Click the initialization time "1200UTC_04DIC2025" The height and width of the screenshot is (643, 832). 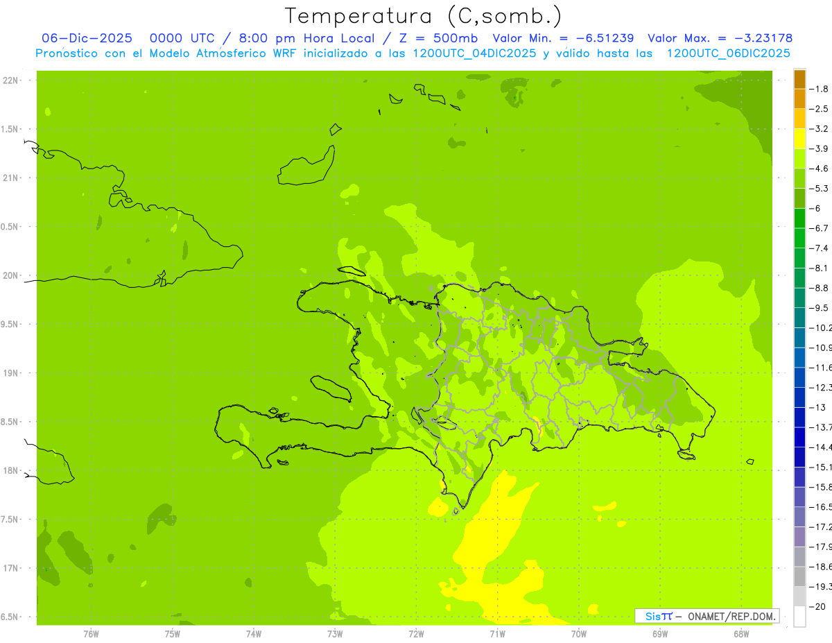click(471, 53)
